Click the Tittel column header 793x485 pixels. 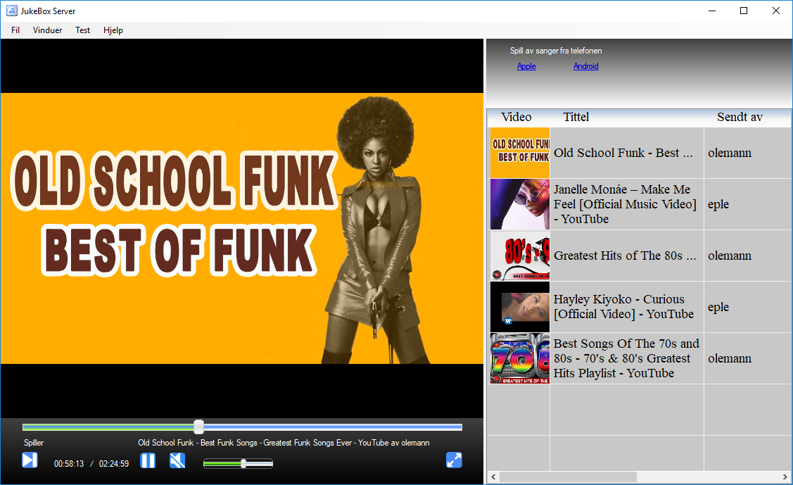coord(576,118)
